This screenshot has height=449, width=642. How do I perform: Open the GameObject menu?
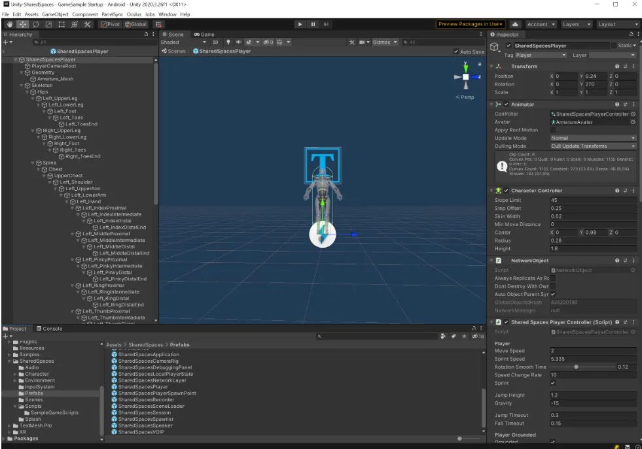[55, 14]
